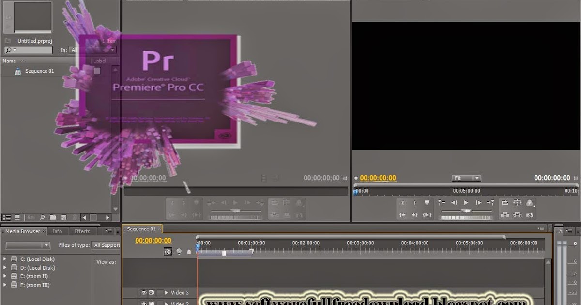Play the sequence in Program monitor
This screenshot has height=305, width=581.
[x=466, y=203]
